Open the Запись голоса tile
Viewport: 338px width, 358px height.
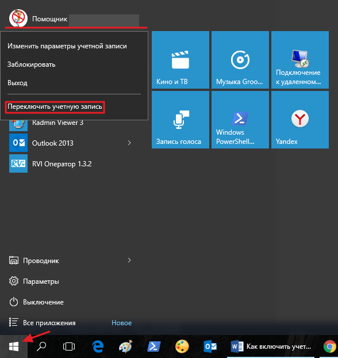pyautogui.click(x=180, y=120)
